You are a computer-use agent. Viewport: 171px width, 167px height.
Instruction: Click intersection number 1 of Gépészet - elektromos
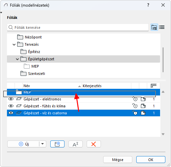click(154, 99)
